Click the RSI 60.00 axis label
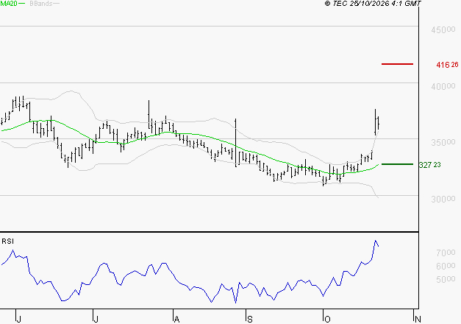Image resolution: width=461 pixels, height=324 pixels. coord(446,266)
